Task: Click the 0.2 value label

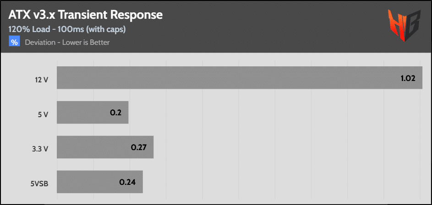Action: [116, 113]
